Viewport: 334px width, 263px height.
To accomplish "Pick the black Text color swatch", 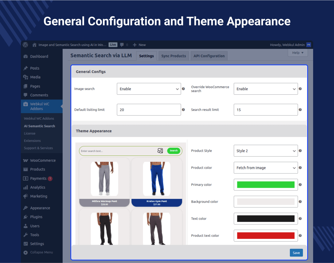I will (x=266, y=219).
